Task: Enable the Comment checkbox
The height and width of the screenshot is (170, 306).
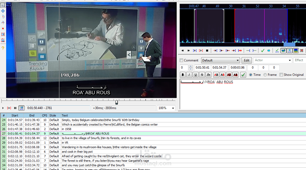Action: click(x=182, y=60)
